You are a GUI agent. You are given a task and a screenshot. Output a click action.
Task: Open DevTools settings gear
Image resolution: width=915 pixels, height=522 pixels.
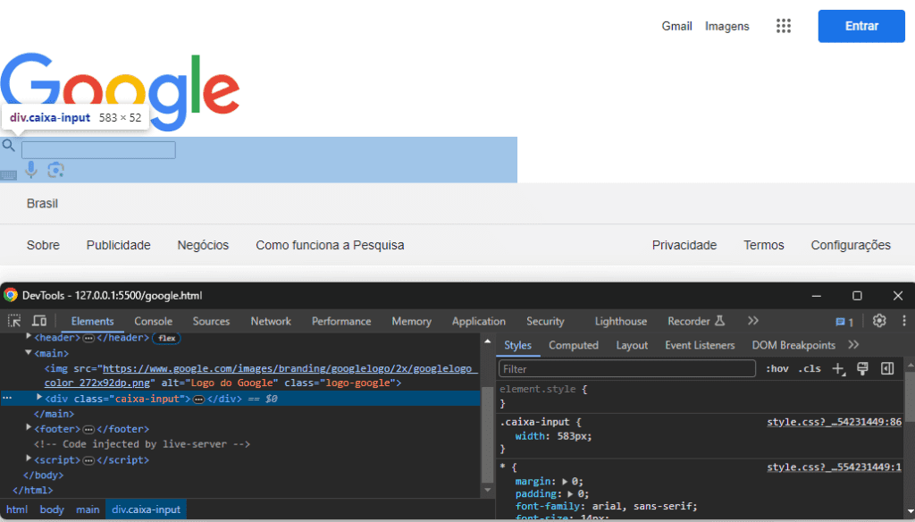[x=878, y=320]
